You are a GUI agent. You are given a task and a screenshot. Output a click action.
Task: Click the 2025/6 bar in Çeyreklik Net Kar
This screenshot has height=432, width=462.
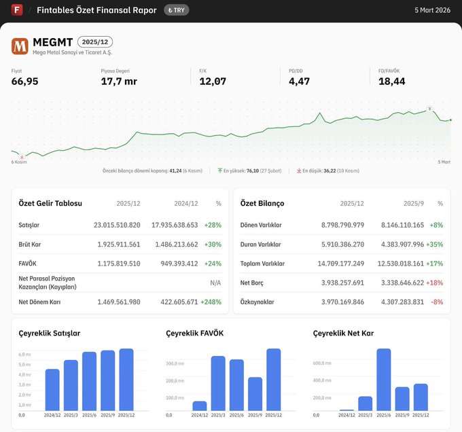tap(384, 380)
